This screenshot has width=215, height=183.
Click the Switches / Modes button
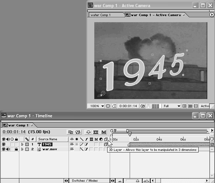(85, 181)
